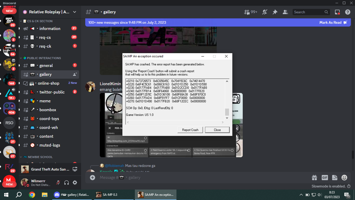
Task: Open pinned messages pin icon
Action: pyautogui.click(x=275, y=12)
